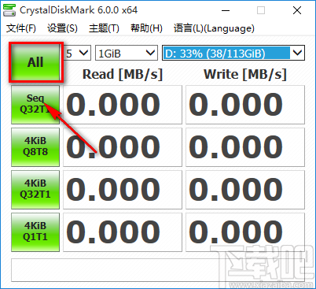
Task: Minimize the CrystalDiskMark window
Action: tap(226, 10)
